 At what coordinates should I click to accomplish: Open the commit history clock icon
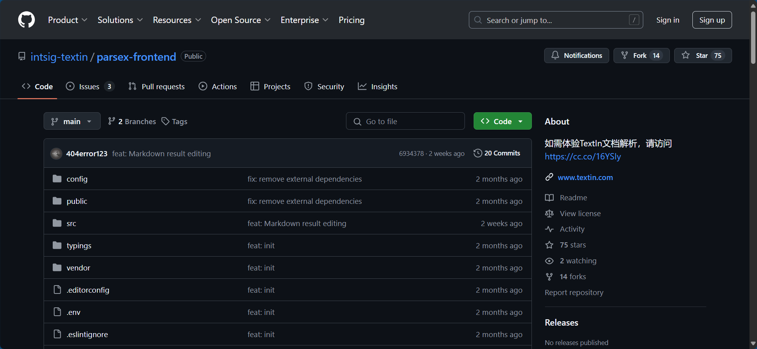[478, 153]
